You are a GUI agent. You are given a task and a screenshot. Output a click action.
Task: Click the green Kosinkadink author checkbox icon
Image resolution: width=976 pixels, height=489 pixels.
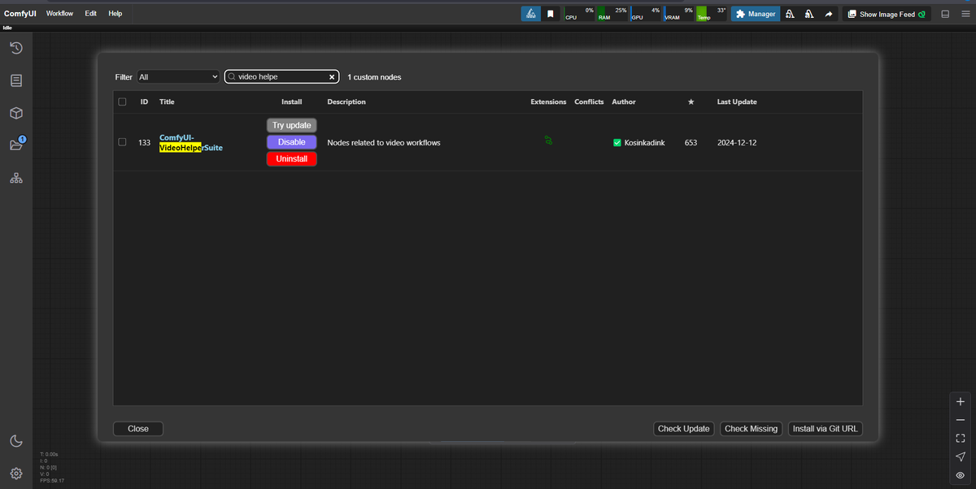click(x=617, y=143)
